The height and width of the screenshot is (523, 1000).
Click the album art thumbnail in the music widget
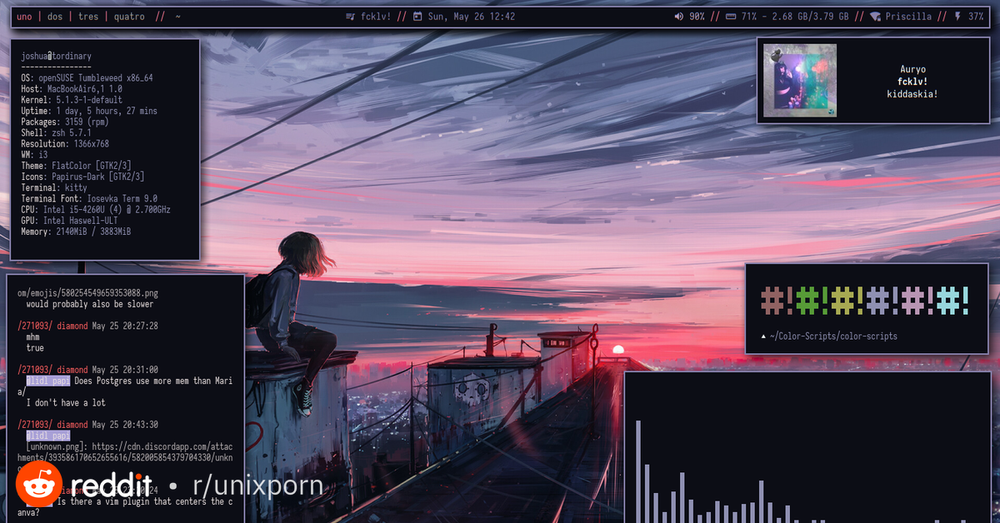[800, 81]
